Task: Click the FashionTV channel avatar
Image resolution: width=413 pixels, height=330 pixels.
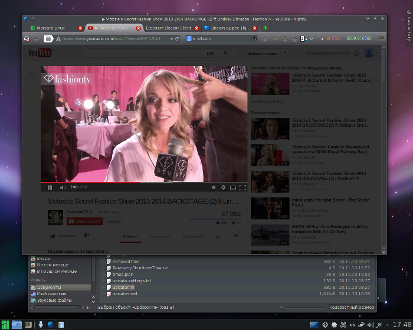Action: coord(55,217)
